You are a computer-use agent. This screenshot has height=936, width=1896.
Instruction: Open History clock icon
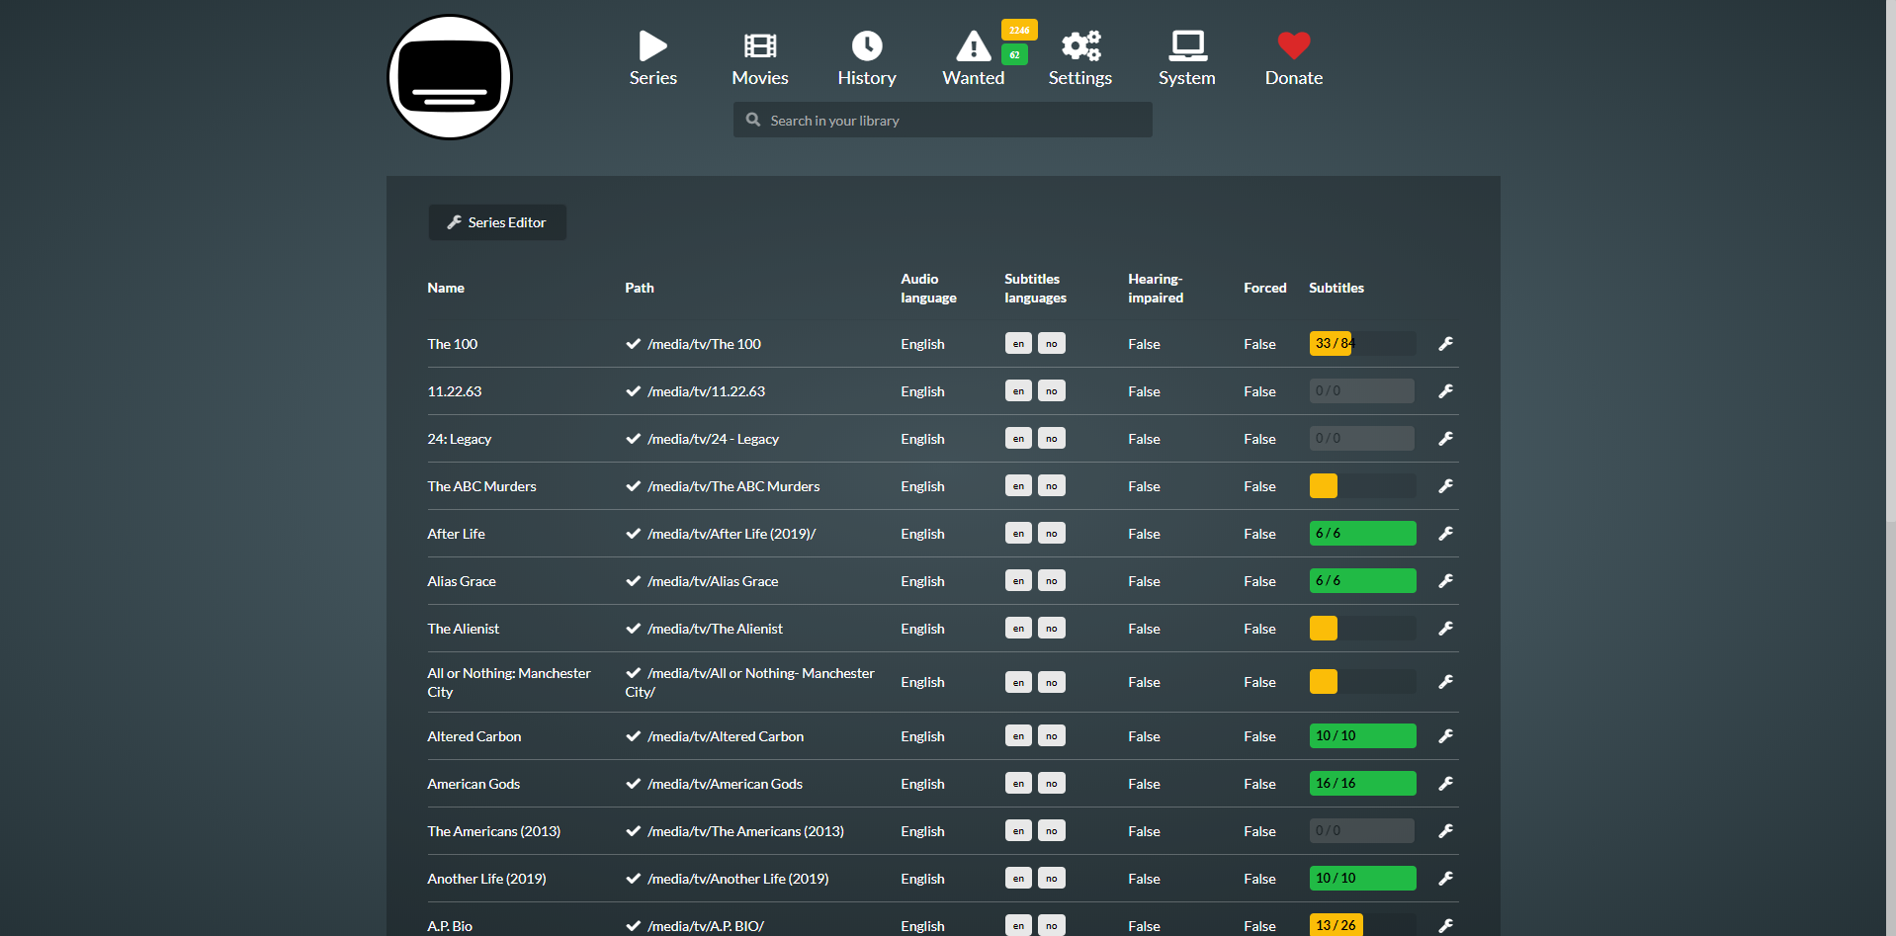[866, 46]
